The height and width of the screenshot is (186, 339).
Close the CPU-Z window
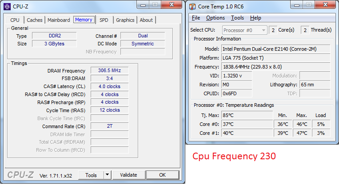(171, 4)
